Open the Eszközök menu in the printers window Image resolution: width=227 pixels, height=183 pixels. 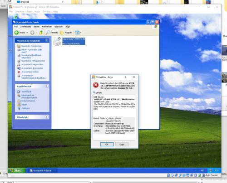click(59, 27)
